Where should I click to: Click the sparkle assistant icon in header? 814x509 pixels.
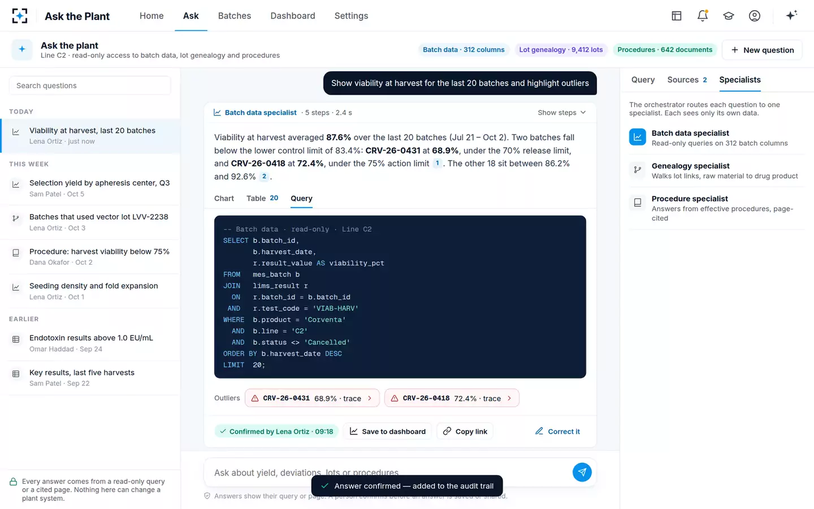(x=791, y=15)
